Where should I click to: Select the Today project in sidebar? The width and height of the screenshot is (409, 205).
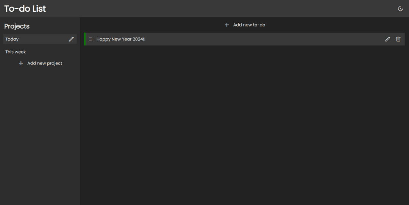point(12,39)
